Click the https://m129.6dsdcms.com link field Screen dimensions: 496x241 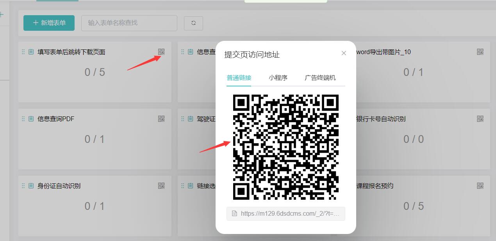[286, 213]
